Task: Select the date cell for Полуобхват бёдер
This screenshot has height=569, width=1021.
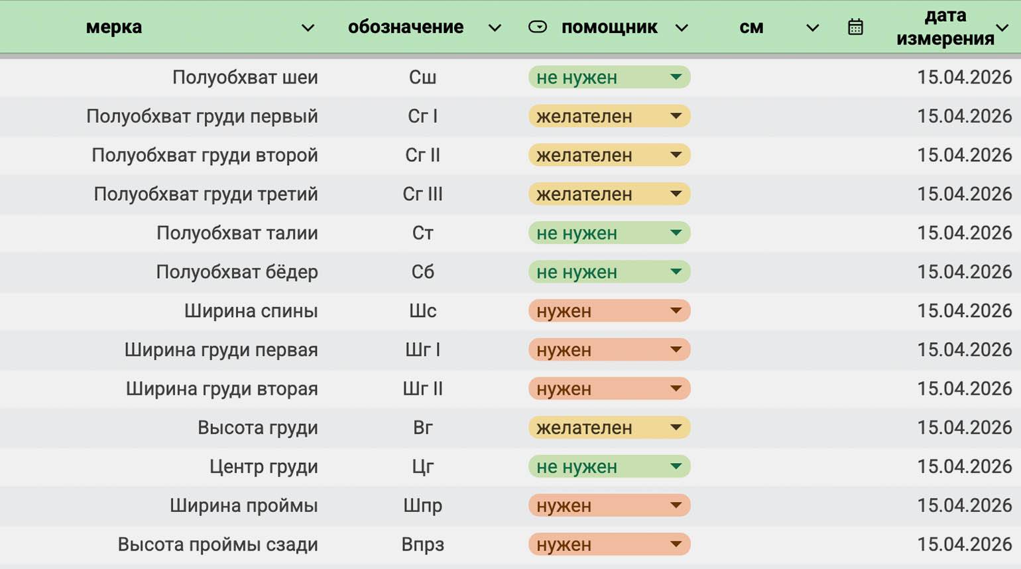Action: pyautogui.click(x=964, y=272)
